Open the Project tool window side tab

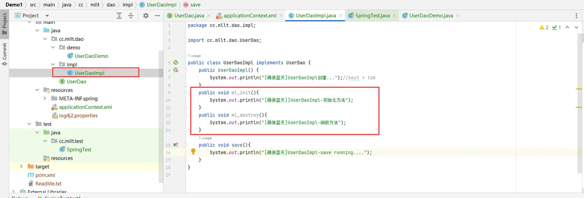5,24
